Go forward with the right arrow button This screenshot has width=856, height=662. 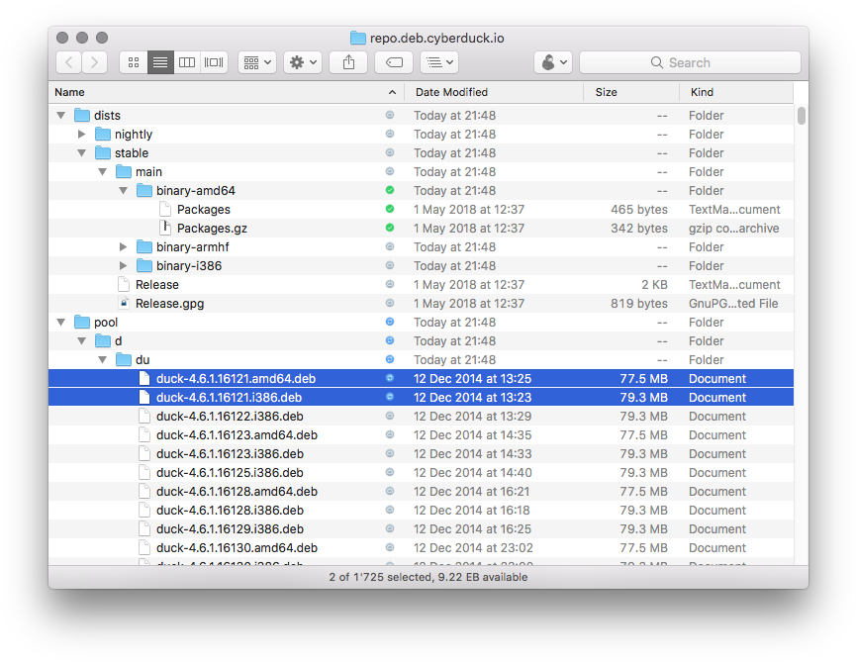click(x=94, y=62)
